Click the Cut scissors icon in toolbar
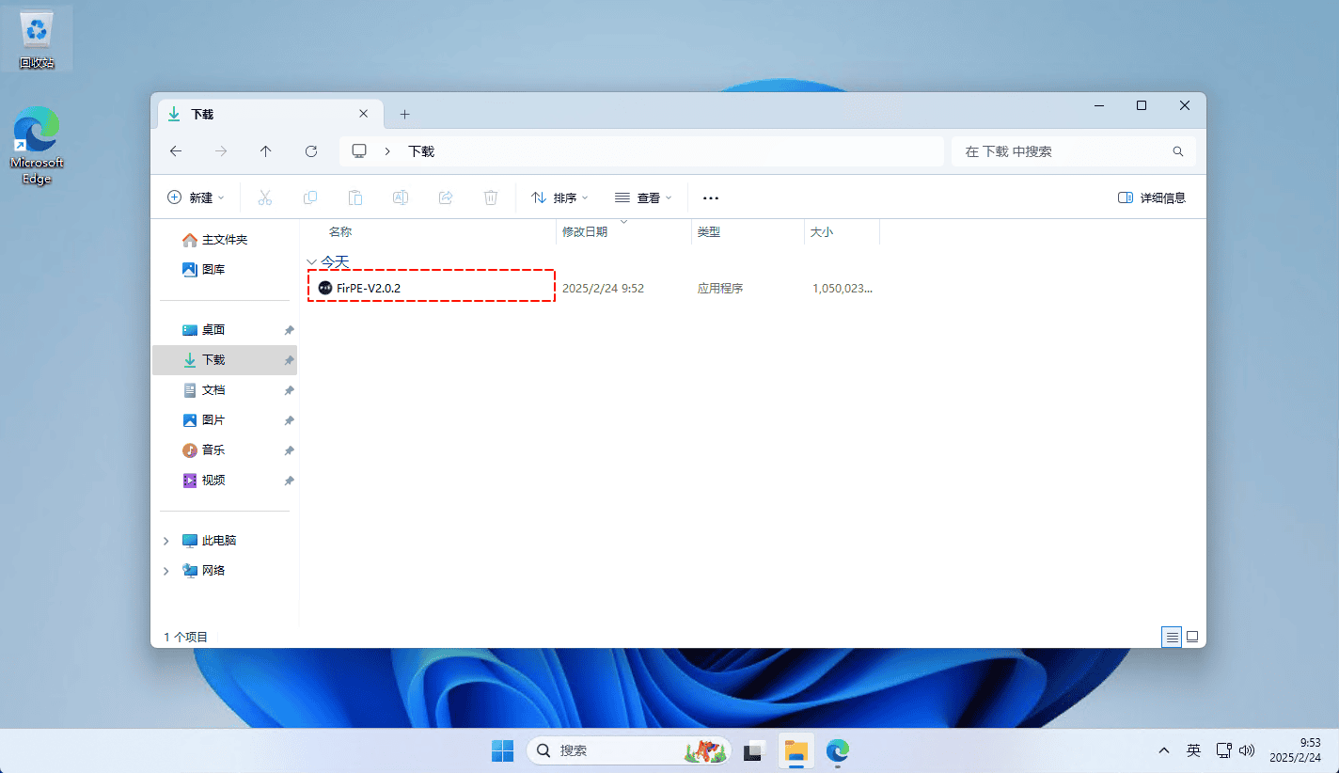 [x=264, y=197]
